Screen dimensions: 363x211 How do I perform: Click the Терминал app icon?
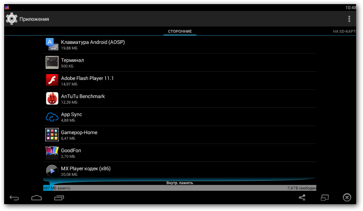(52, 62)
